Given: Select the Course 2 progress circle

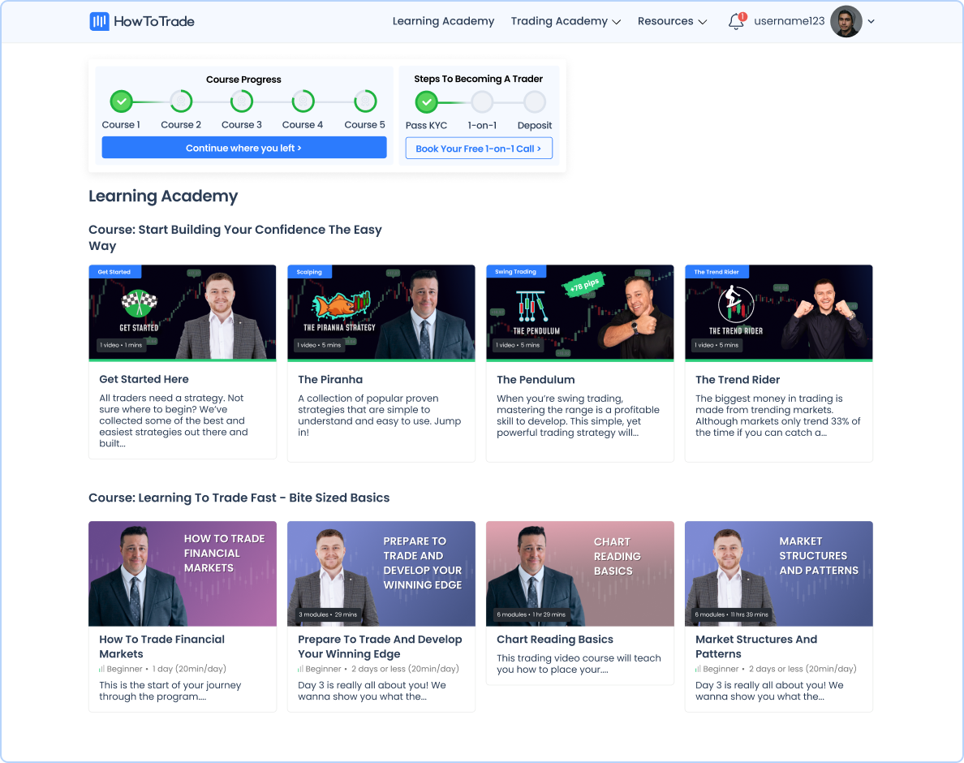Looking at the screenshot, I should coord(181,101).
